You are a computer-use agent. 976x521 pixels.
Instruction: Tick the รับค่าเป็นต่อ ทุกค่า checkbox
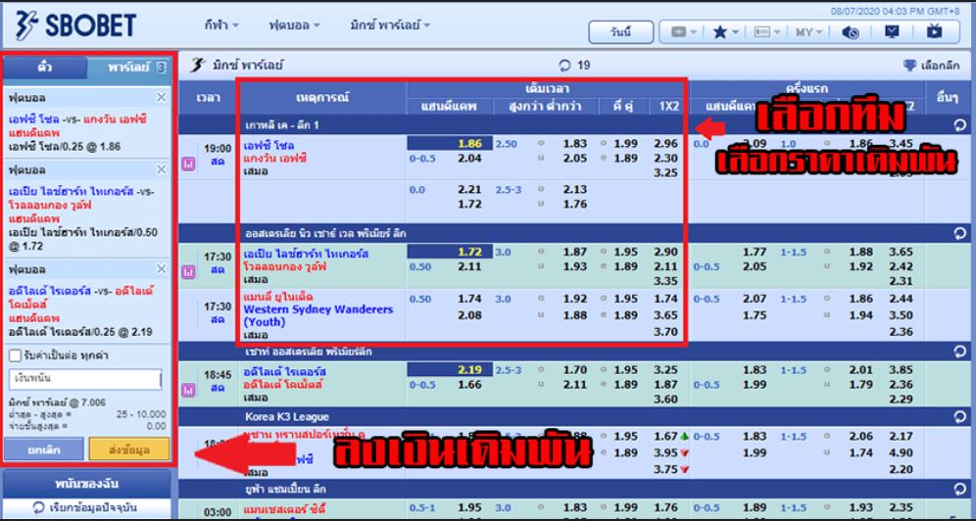tap(16, 356)
